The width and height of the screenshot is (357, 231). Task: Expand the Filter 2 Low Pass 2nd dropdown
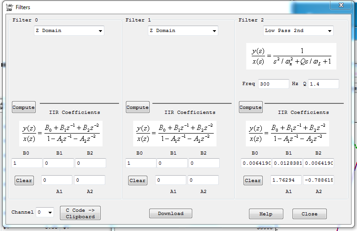click(x=298, y=31)
